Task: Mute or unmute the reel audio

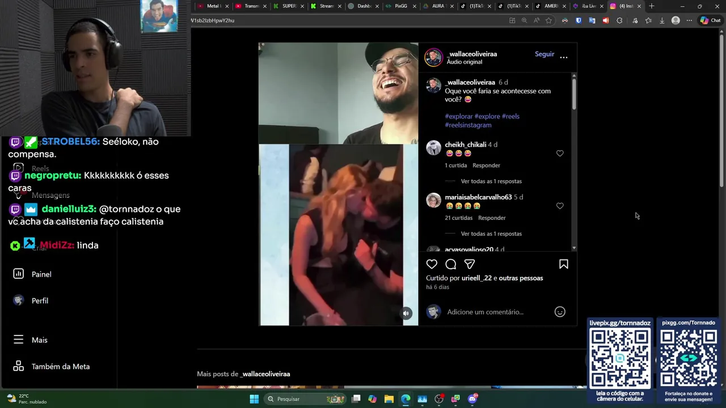Action: click(406, 313)
